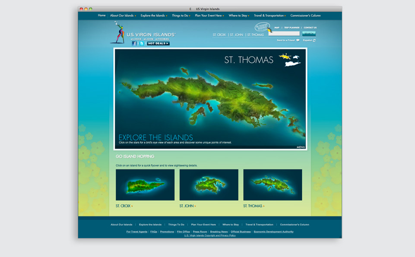Click the green zoom window button
This screenshot has height=257, width=415.
pos(91,9)
